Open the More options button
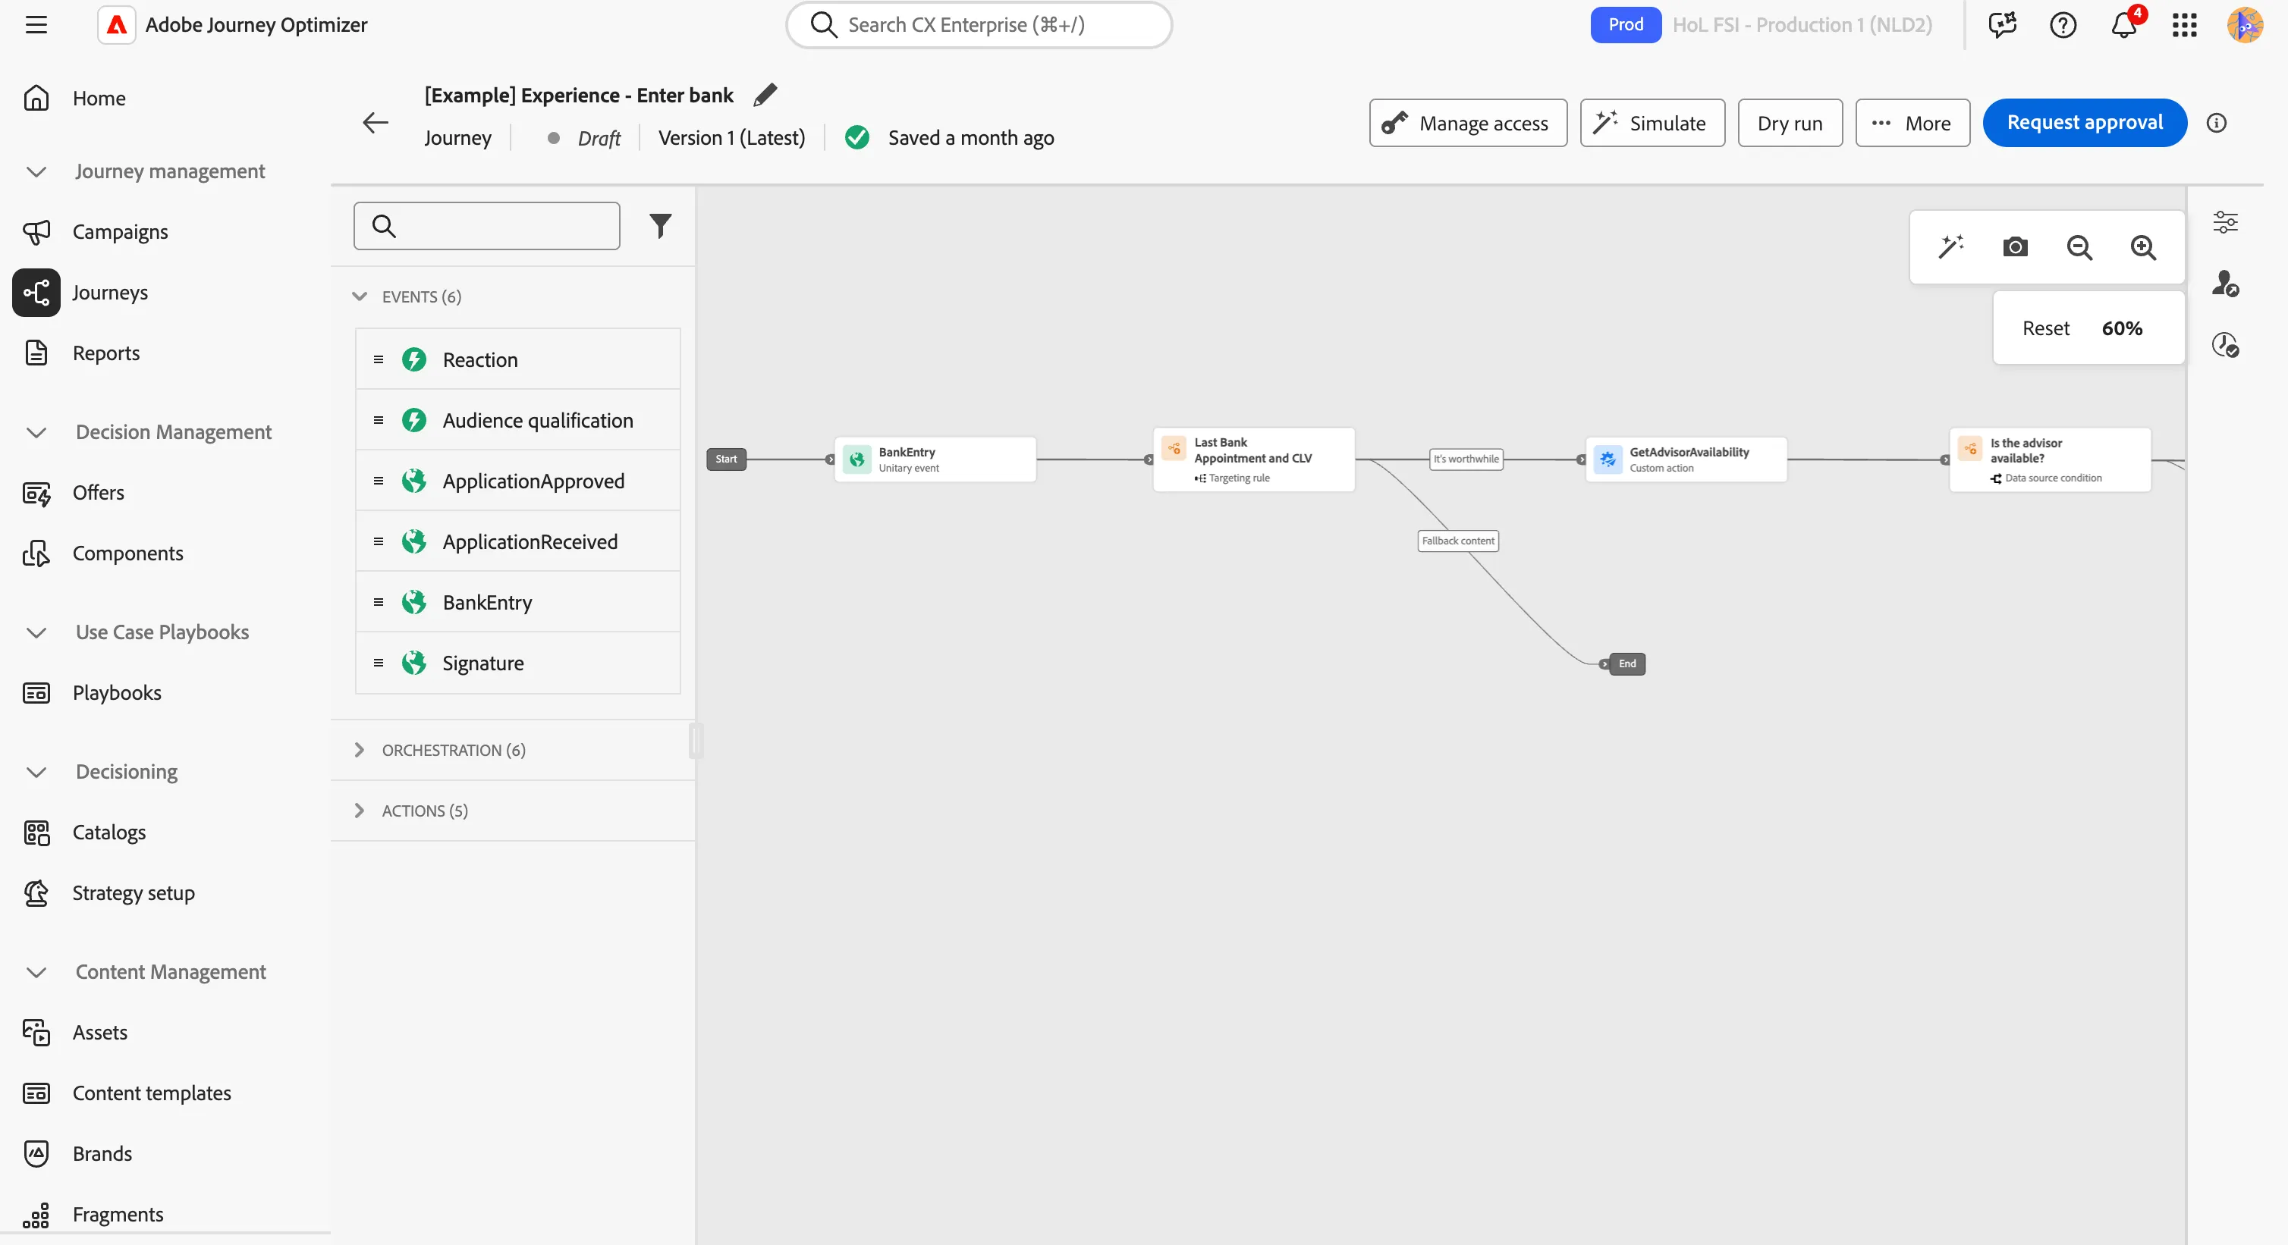This screenshot has width=2288, height=1245. point(1912,123)
